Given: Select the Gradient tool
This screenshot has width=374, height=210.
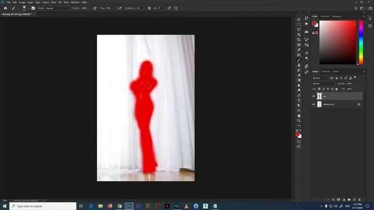Looking at the screenshot, I should click(x=299, y=80).
